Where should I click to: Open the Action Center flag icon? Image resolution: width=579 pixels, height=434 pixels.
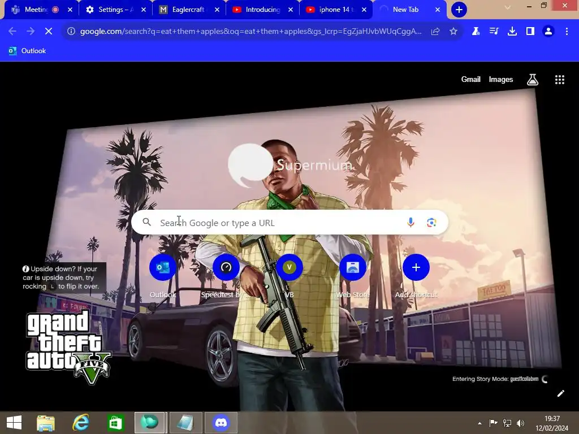pyautogui.click(x=493, y=423)
